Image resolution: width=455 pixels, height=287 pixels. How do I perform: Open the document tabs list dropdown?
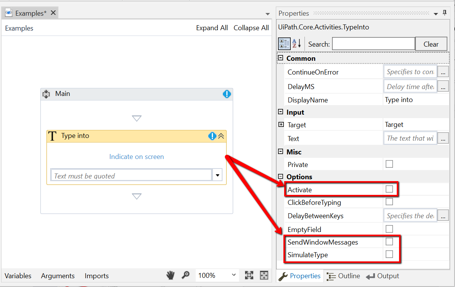tap(268, 14)
